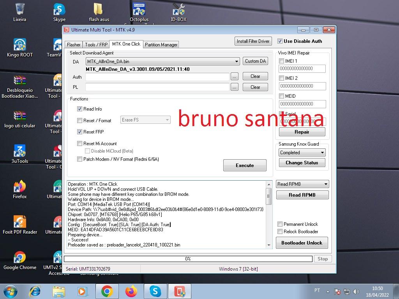Screen dimensions: 399x299
Task: Click the Custom DA button
Action: tap(255, 61)
